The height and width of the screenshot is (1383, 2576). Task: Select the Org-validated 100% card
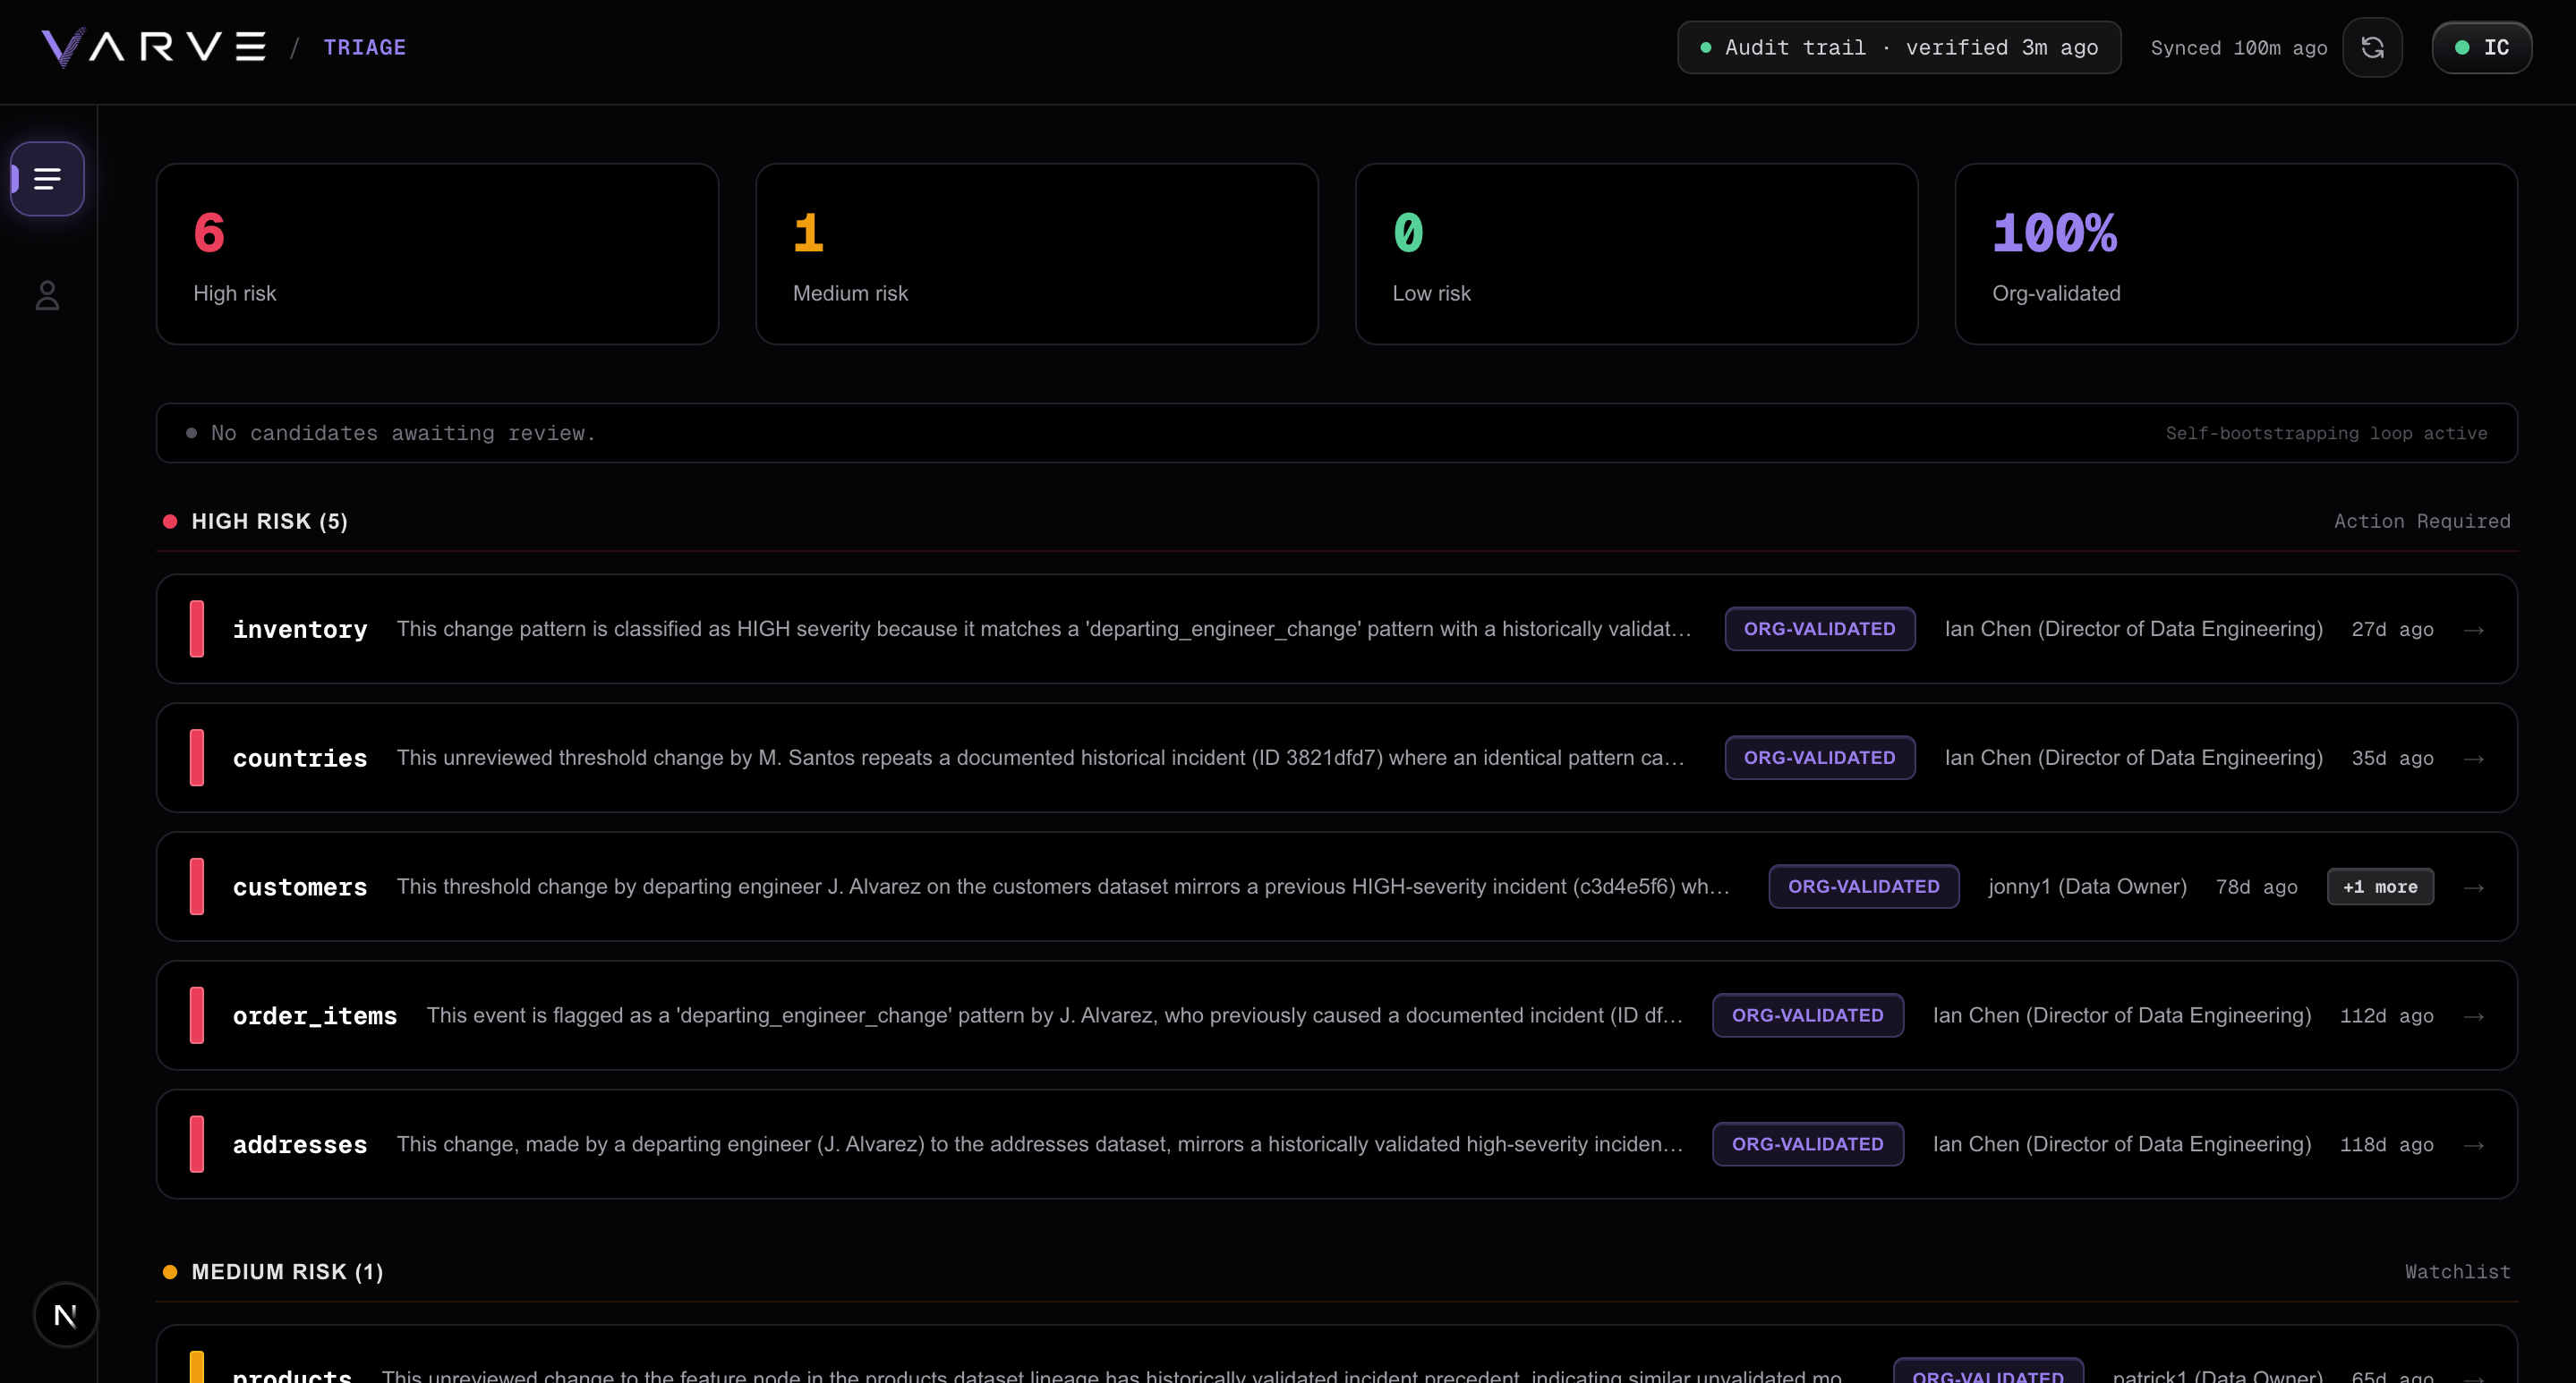[x=2236, y=254]
